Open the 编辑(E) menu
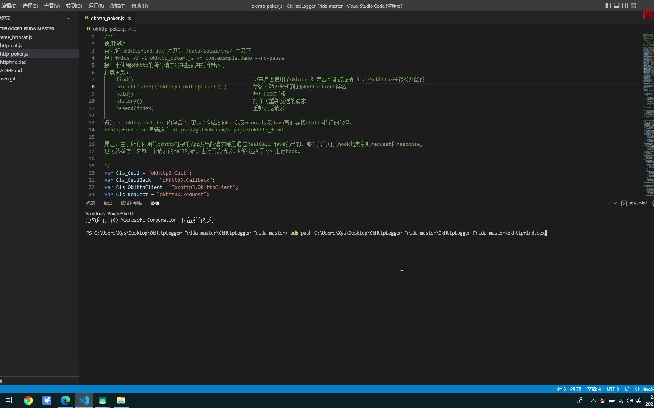Image resolution: width=654 pixels, height=408 pixels. click(9, 6)
